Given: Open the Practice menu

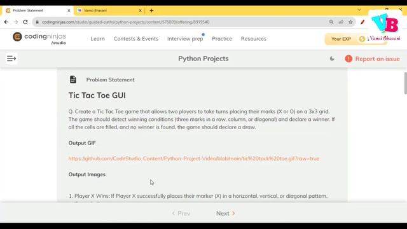Looking at the screenshot, I should [222, 39].
